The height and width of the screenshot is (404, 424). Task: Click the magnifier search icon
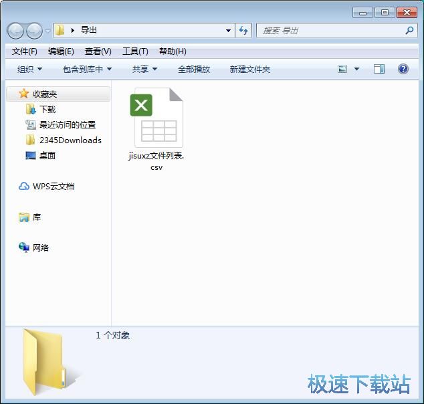click(x=409, y=30)
